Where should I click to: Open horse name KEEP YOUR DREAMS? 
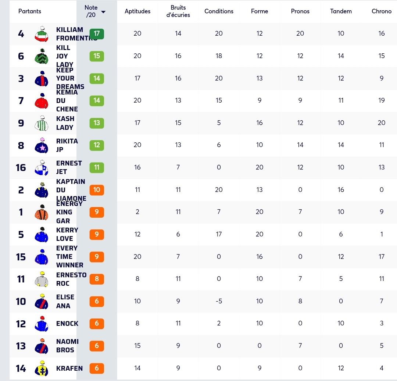point(70,78)
